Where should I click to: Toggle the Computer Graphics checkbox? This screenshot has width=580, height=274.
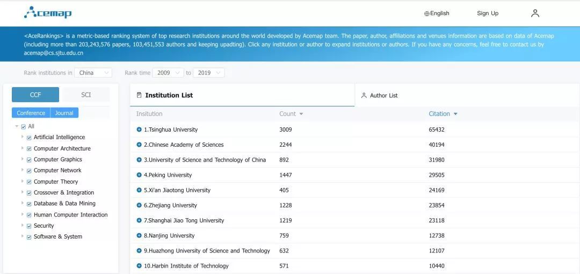coord(29,160)
